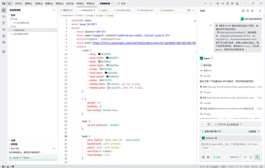Click the undo arrow beside user message
The image size is (265, 168).
click(210, 26)
